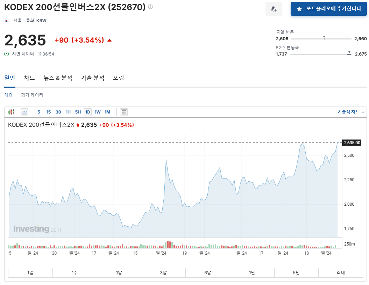Select the 개요 sub-tab
The height and width of the screenshot is (285, 369).
(8, 95)
